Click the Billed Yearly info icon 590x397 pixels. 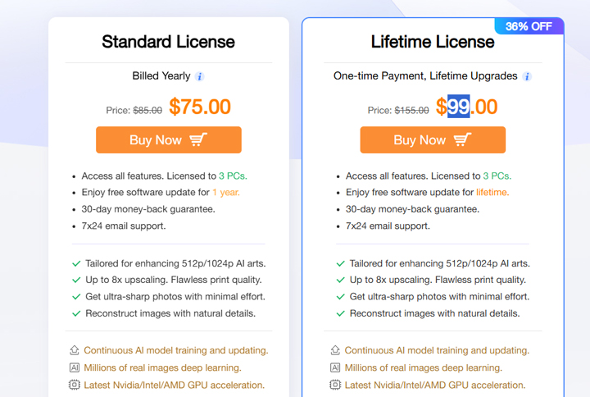pos(200,76)
